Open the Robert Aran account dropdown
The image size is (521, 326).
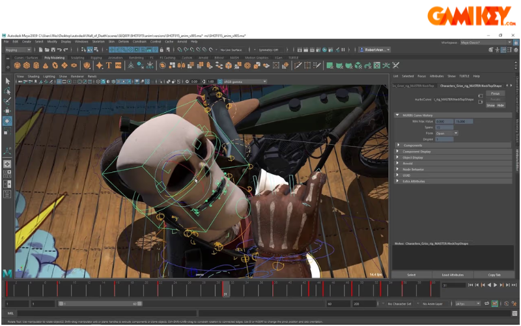pyautogui.click(x=374, y=50)
